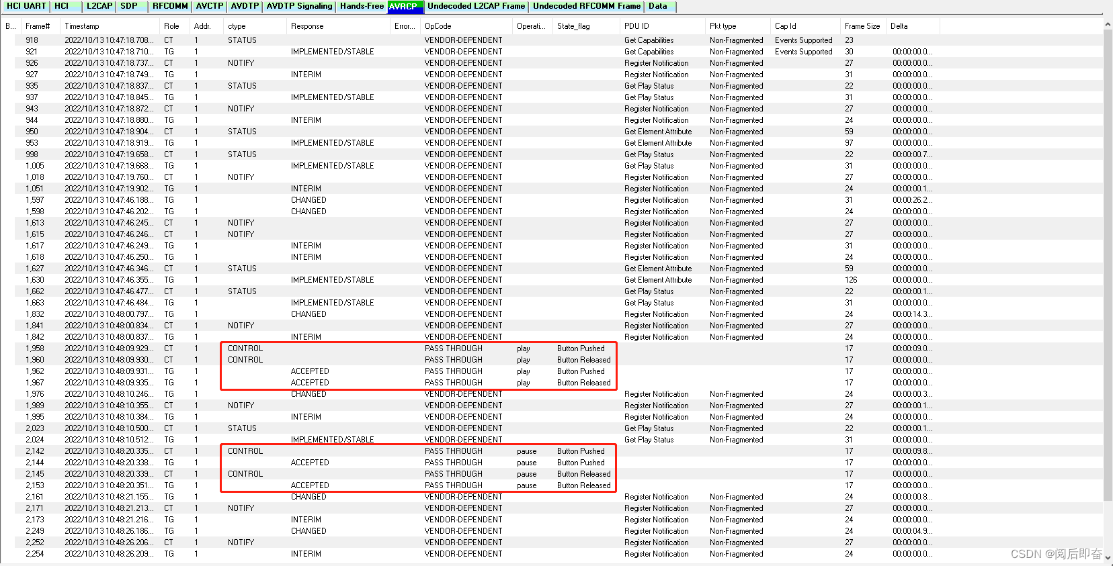Select the AVRCP tab
1113x566 pixels.
405,6
